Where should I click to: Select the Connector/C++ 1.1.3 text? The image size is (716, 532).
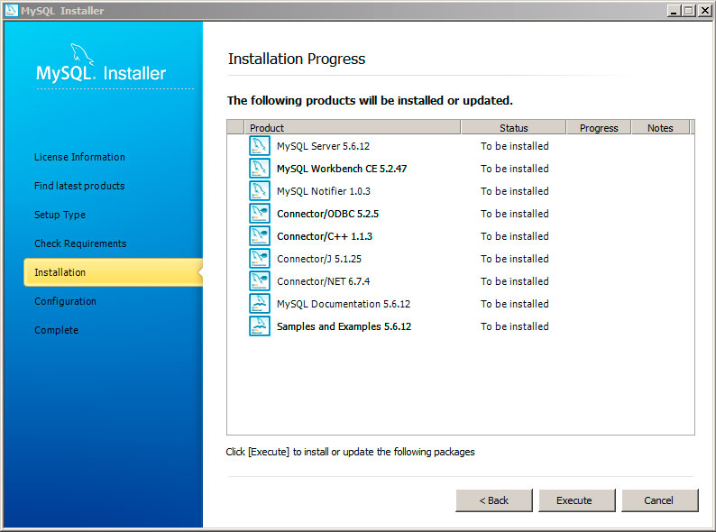pos(325,236)
